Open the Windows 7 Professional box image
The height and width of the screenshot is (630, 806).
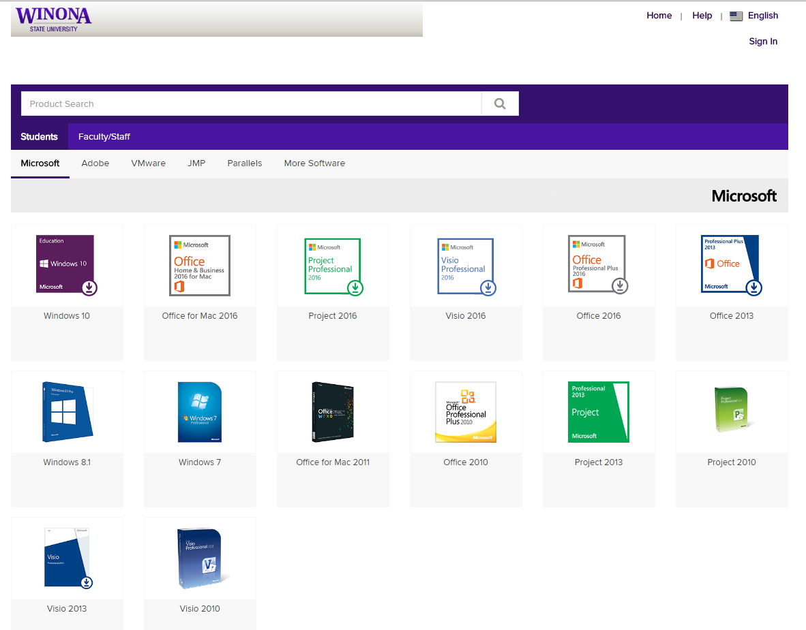(x=200, y=411)
